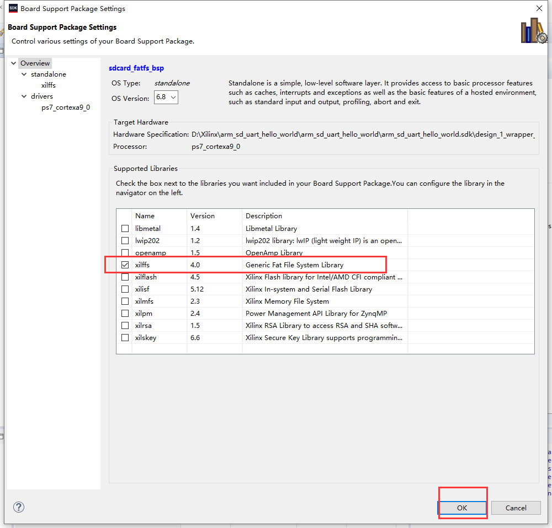This screenshot has width=552, height=528.
Task: Select the openamp library name
Action: point(151,253)
